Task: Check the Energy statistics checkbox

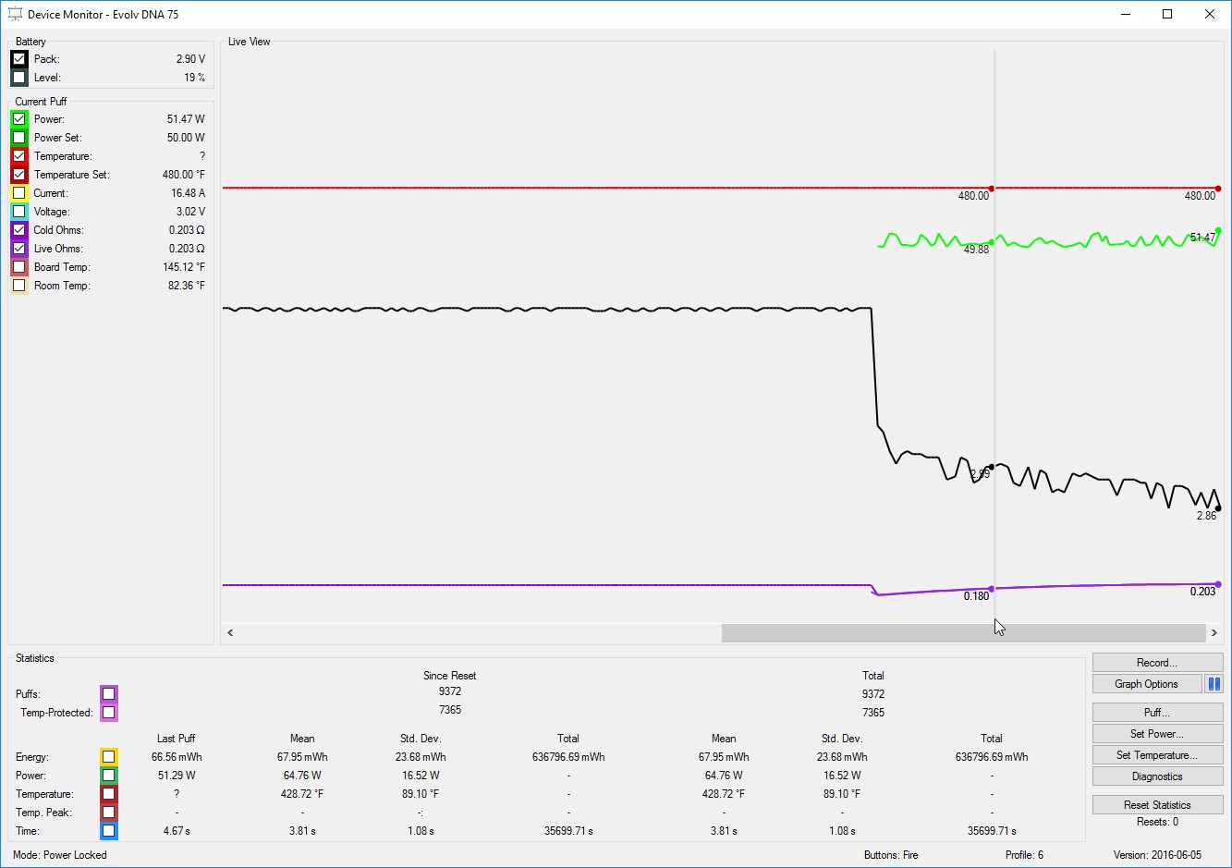Action: click(x=109, y=757)
